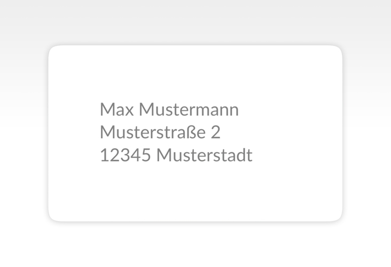This screenshot has width=391, height=267.
Task: Click the label's top-left rounded corner
Action: click(x=53, y=50)
